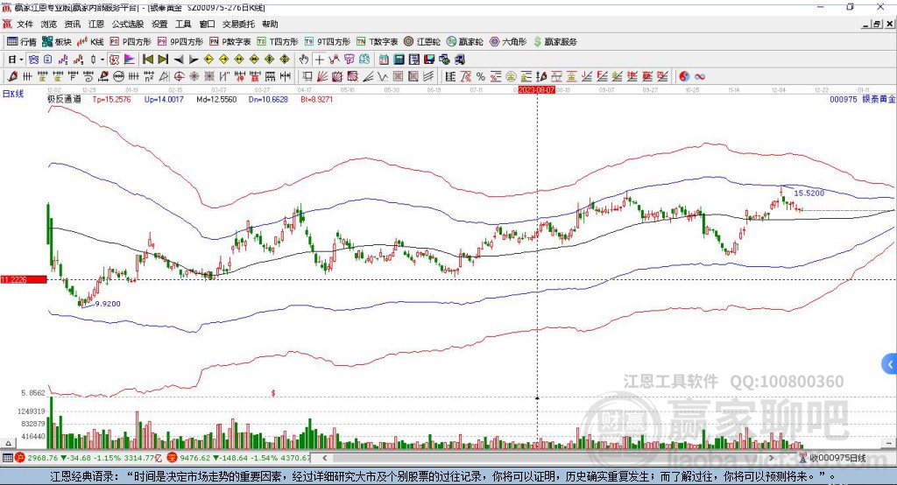Open the 浏览 menu
The width and height of the screenshot is (897, 485).
(49, 24)
